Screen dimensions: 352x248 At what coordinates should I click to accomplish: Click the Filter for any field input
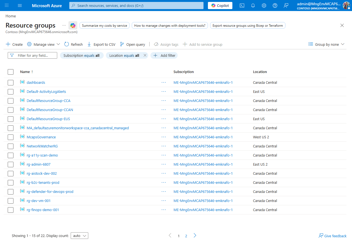click(32, 55)
